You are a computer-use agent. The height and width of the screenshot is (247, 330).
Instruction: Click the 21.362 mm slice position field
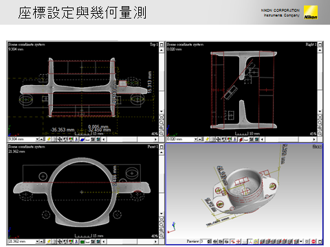[x=21, y=242]
